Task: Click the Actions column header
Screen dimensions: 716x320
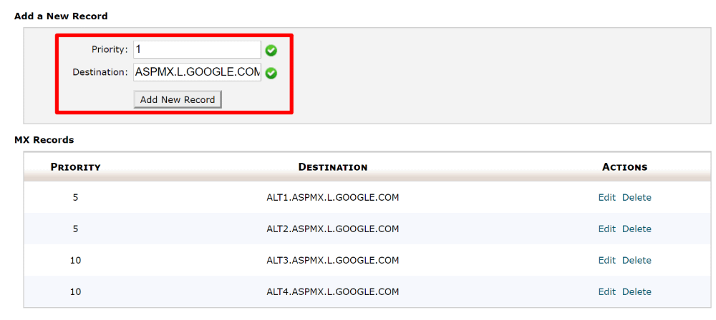Action: [x=624, y=167]
